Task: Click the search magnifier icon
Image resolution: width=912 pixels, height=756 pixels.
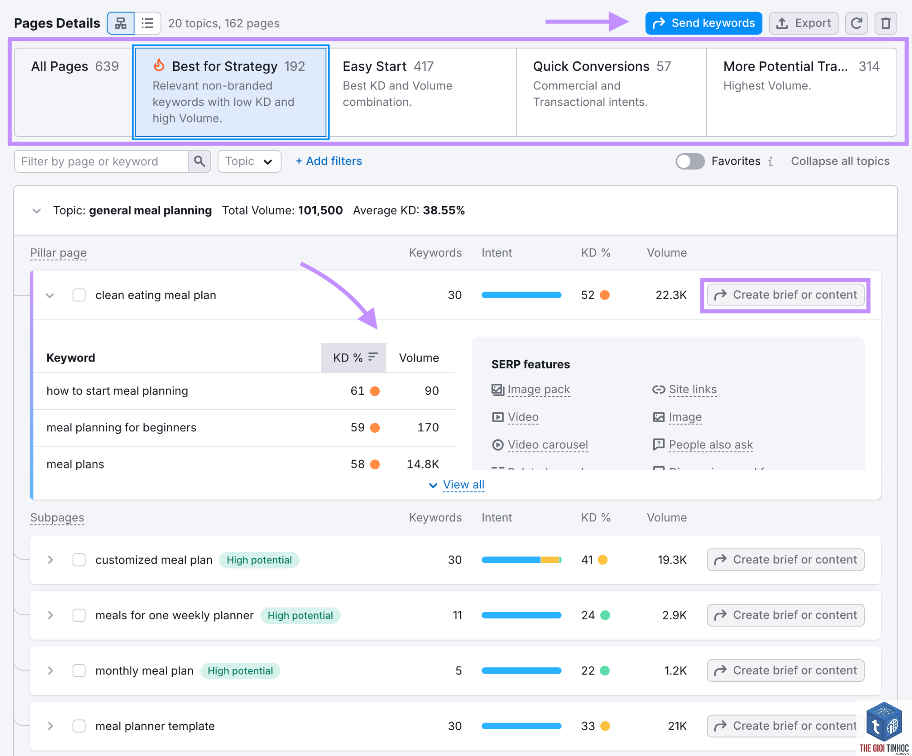Action: pyautogui.click(x=199, y=161)
